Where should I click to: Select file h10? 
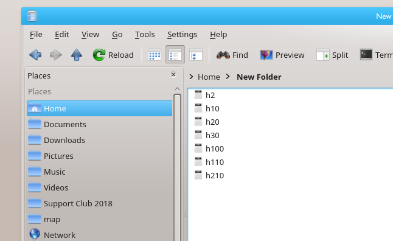[212, 108]
